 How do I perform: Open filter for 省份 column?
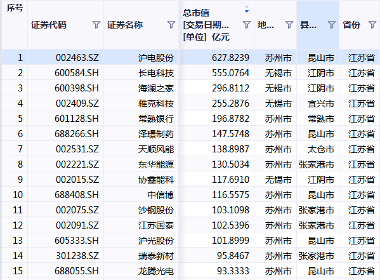coord(372,25)
